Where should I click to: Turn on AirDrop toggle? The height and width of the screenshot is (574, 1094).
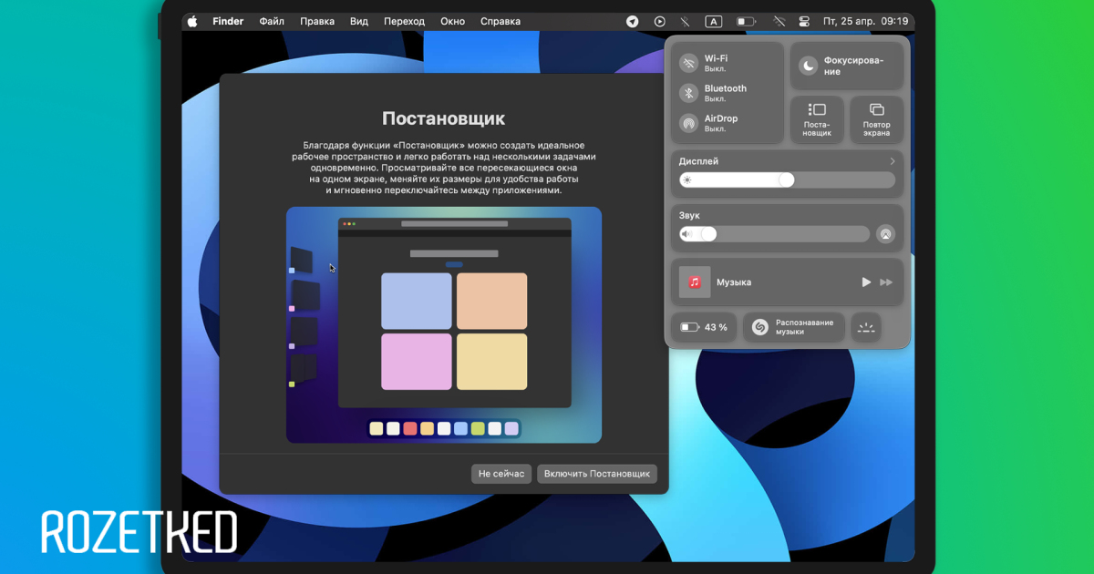[689, 123]
